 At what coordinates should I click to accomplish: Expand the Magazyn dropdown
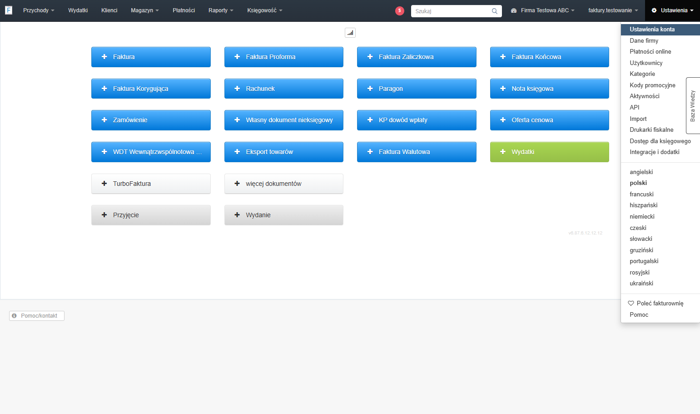click(144, 10)
